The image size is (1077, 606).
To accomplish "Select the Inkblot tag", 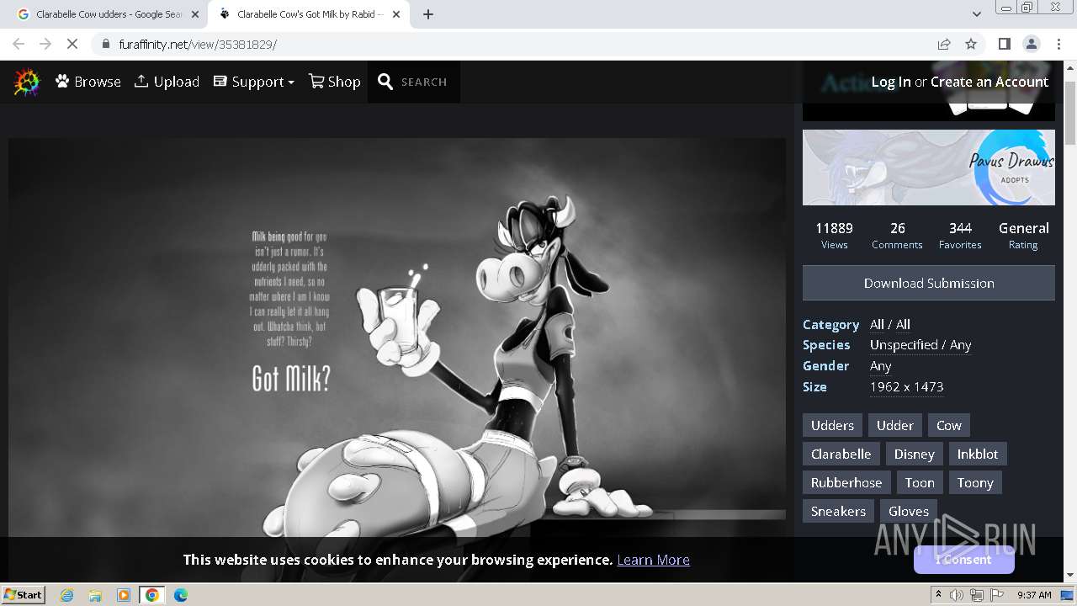I will pyautogui.click(x=978, y=454).
